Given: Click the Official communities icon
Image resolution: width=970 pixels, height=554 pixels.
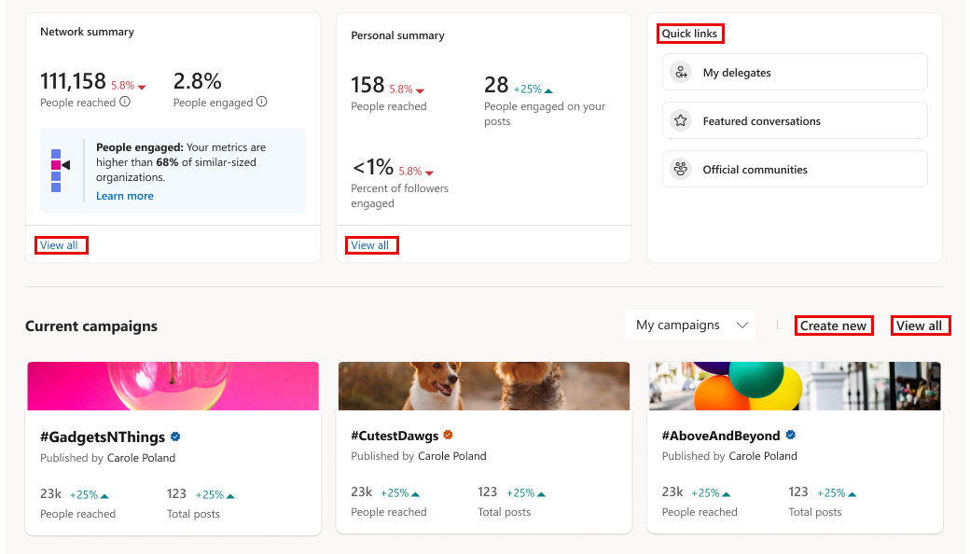Looking at the screenshot, I should point(681,170).
